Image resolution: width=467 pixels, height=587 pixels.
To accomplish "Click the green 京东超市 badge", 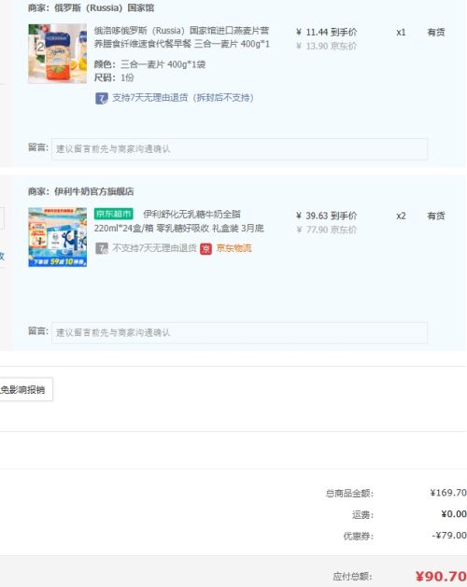I will [114, 214].
